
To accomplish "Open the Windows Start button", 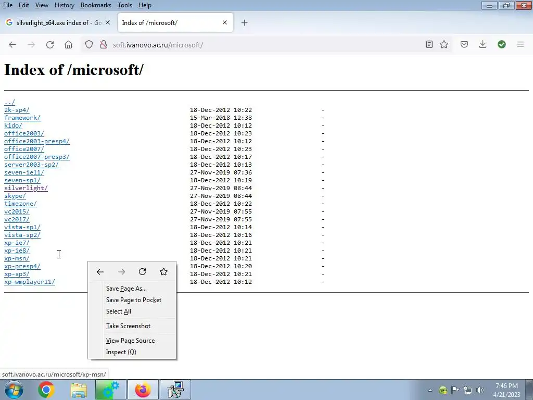I will coord(14,390).
